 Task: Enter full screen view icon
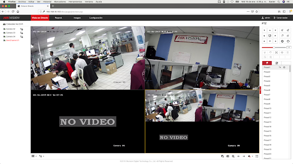coord(257,156)
